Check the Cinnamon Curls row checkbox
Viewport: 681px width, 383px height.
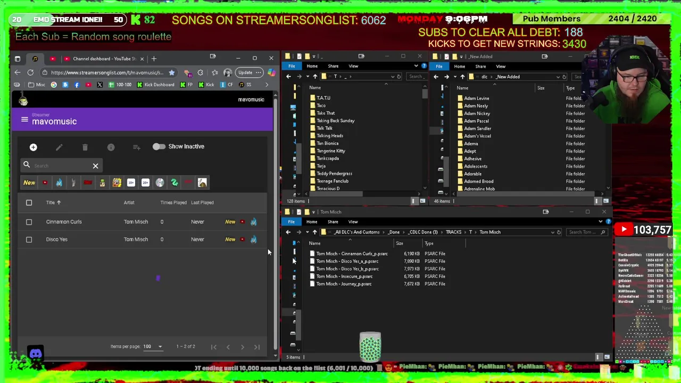pos(29,222)
